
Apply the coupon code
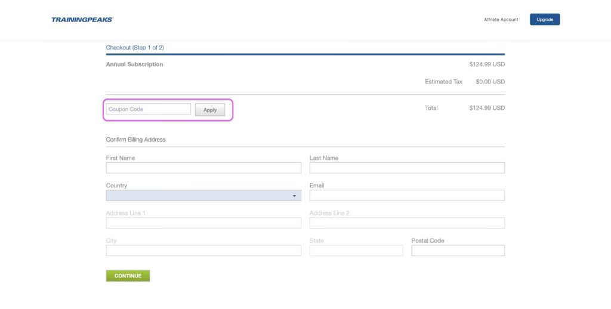pos(210,110)
